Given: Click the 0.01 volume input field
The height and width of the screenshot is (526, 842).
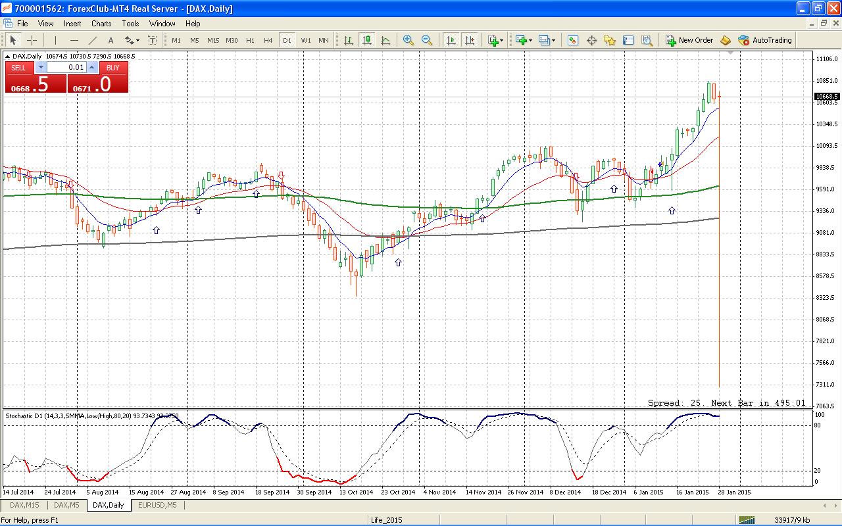Looking at the screenshot, I should pos(66,68).
